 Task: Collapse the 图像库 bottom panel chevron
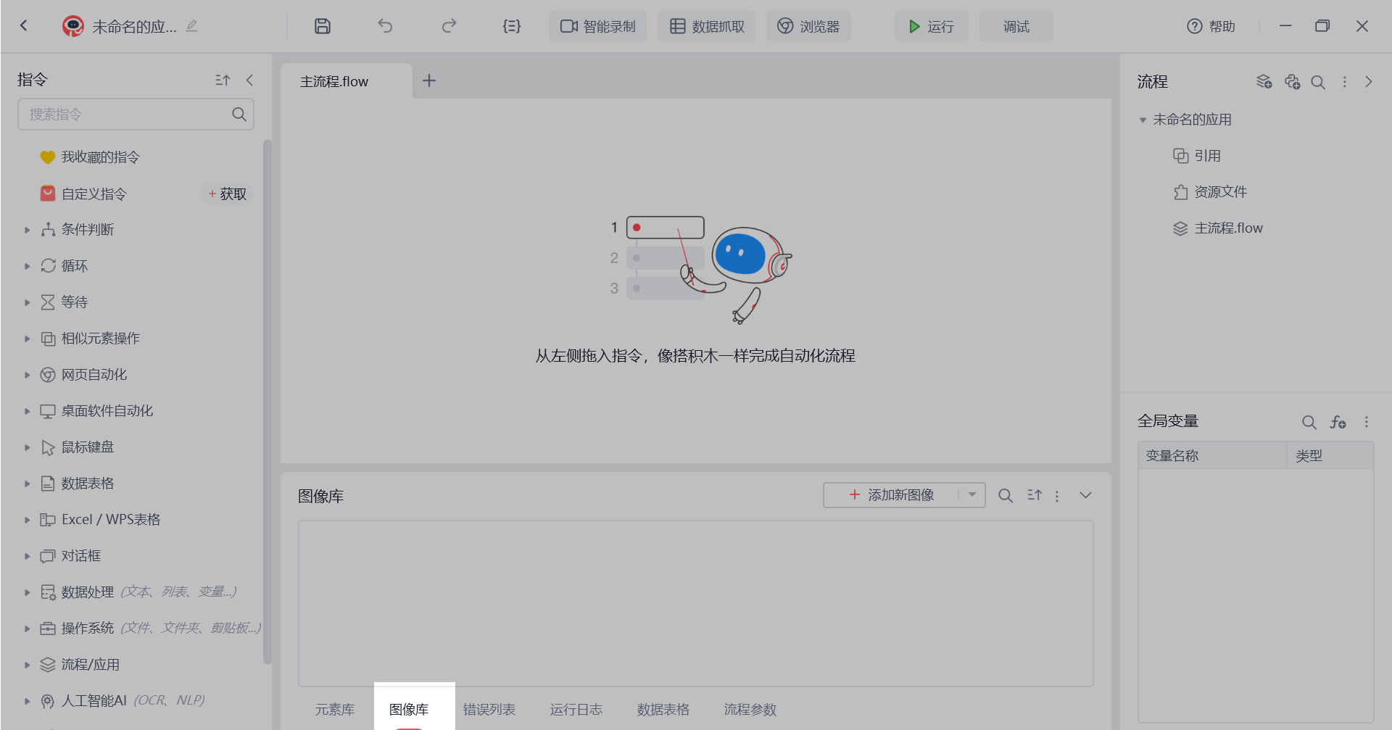click(x=1085, y=496)
